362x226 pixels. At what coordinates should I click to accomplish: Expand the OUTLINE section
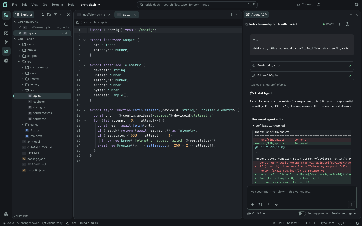tap(42, 216)
